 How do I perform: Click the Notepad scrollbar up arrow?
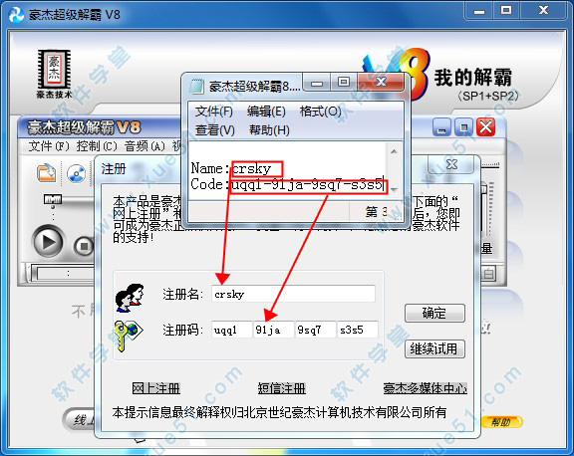pyautogui.click(x=394, y=151)
